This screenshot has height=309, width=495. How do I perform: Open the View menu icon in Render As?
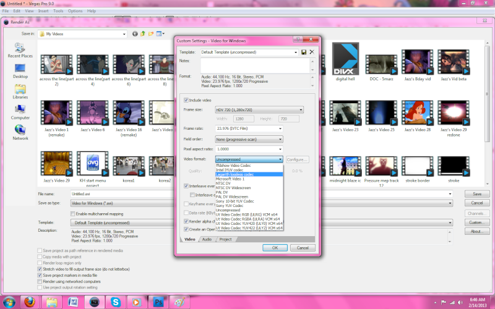[160, 34]
